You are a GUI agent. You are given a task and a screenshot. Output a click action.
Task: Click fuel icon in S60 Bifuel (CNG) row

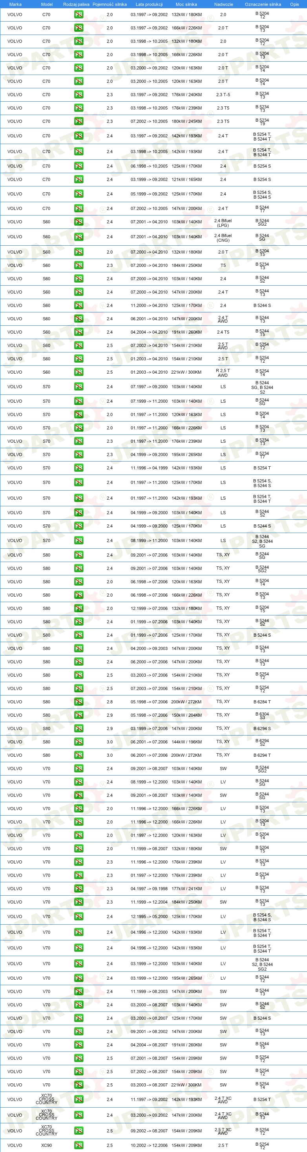[79, 237]
